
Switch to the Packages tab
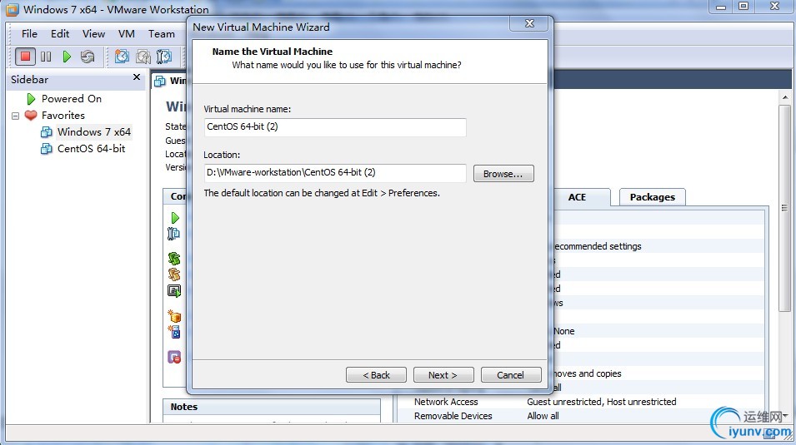click(653, 197)
